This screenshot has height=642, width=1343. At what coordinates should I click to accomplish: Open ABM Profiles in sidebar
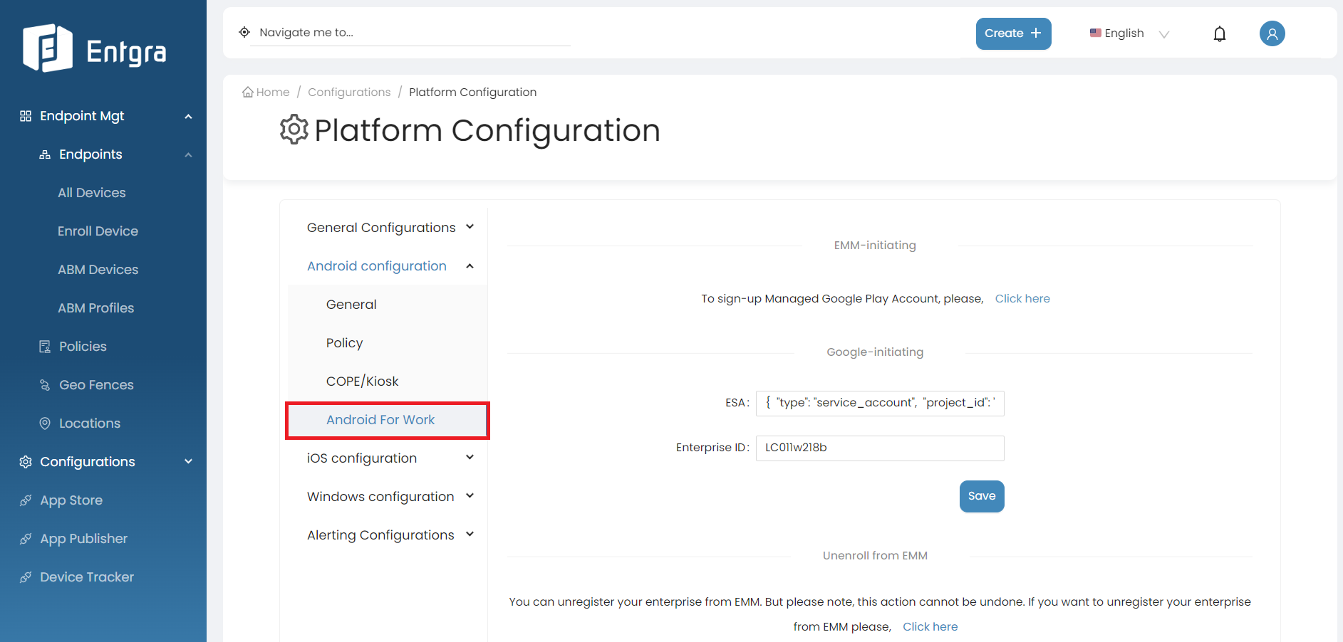(x=95, y=308)
